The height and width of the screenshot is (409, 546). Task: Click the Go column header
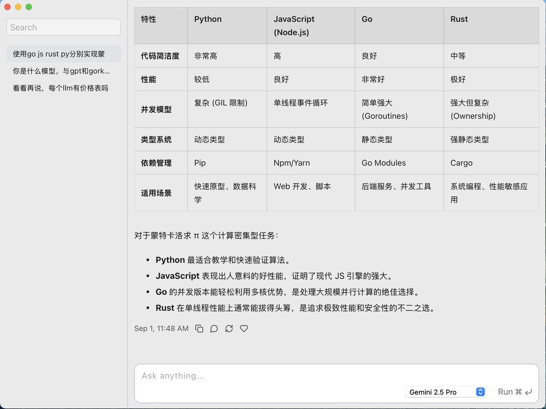pyautogui.click(x=399, y=25)
